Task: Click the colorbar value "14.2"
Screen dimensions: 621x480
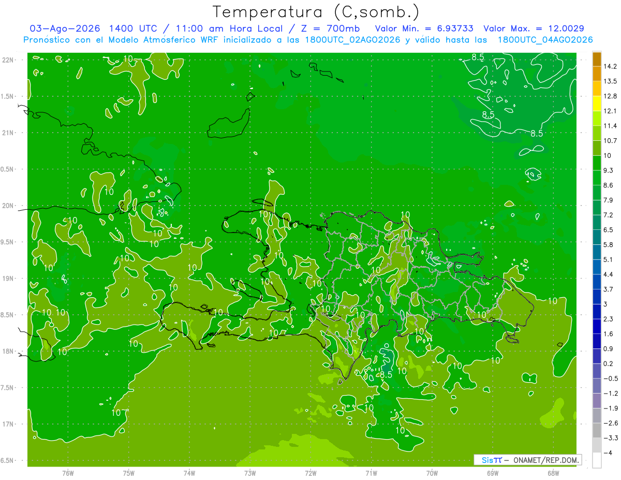Action: [x=610, y=66]
